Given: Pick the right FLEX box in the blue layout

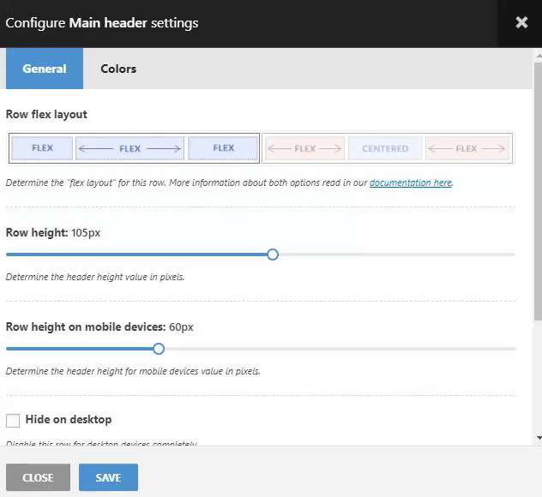Looking at the screenshot, I should [x=223, y=148].
